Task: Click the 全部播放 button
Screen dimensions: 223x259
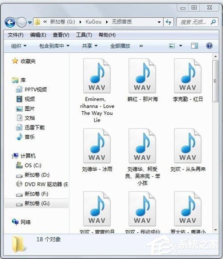Action: point(120,46)
